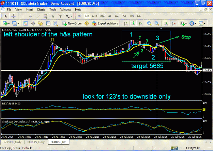Open the Window menu
213x151 pixels.
[66, 10]
